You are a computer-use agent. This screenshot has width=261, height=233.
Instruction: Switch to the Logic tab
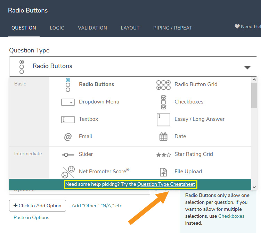[x=57, y=28]
